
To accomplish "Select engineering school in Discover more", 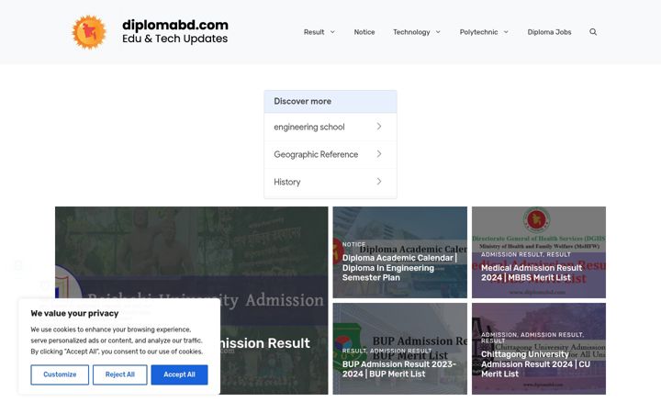I will pos(330,127).
